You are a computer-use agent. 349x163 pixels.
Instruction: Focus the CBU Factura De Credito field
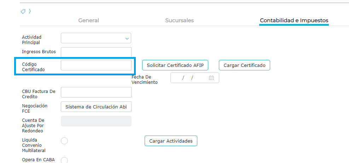click(96, 92)
